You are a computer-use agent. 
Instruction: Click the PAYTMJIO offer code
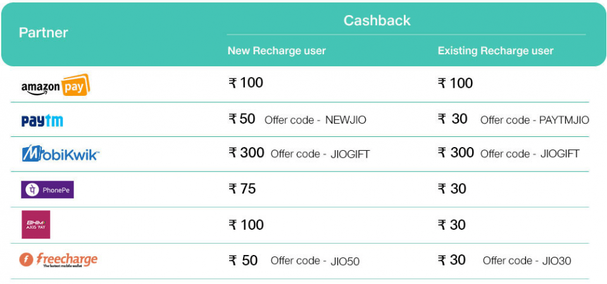point(564,120)
